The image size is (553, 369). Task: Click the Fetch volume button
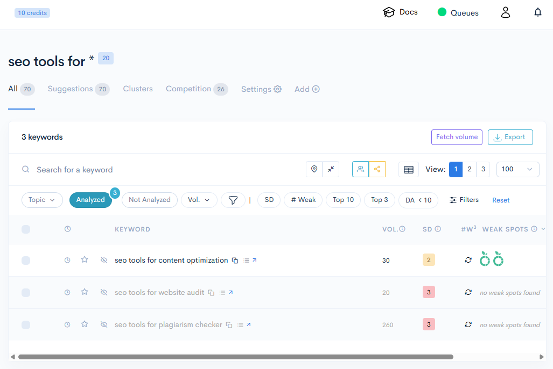457,137
